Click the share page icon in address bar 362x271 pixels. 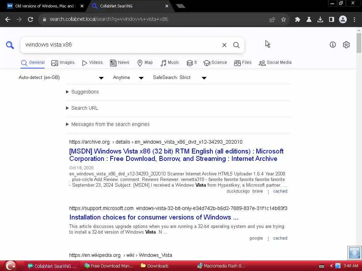pos(272,20)
